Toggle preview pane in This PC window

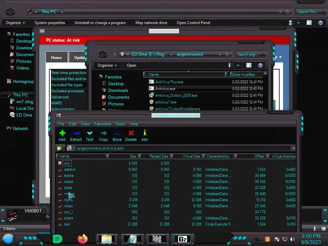coord(309,23)
